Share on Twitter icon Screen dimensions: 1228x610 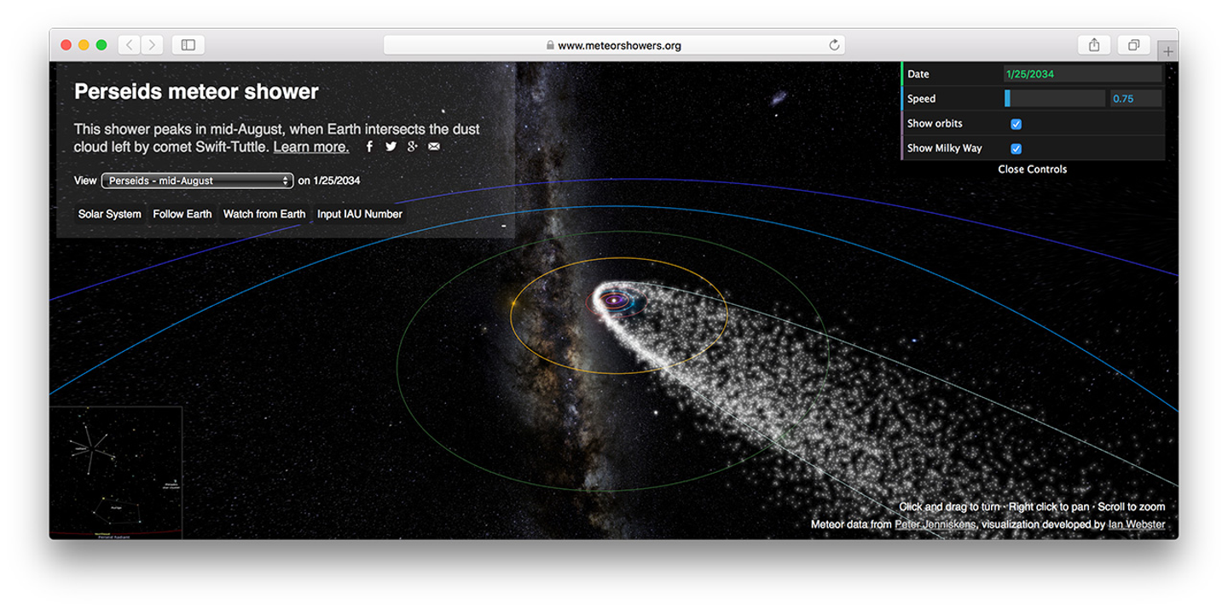(x=391, y=147)
